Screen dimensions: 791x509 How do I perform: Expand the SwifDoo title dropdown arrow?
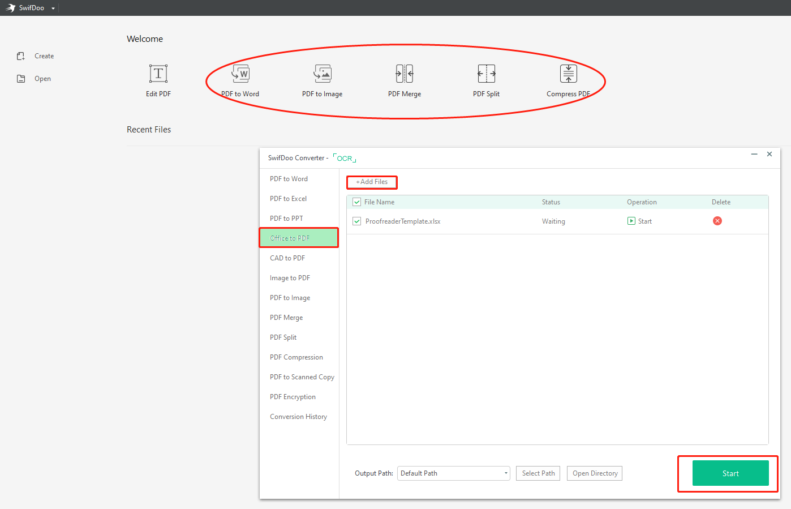tap(53, 8)
